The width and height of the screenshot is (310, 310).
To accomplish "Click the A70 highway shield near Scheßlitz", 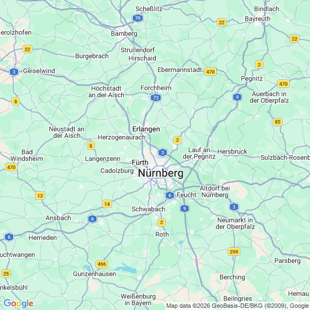I will coord(138,18).
